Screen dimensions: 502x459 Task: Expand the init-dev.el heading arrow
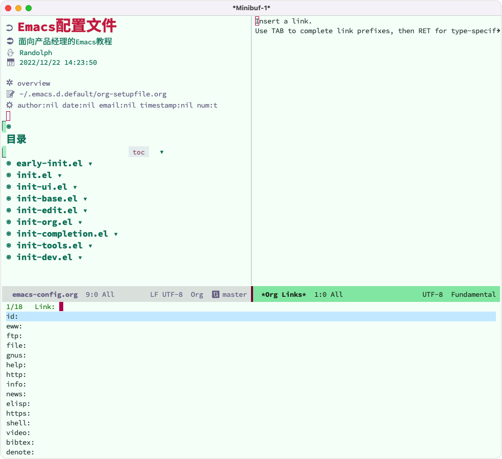point(80,258)
